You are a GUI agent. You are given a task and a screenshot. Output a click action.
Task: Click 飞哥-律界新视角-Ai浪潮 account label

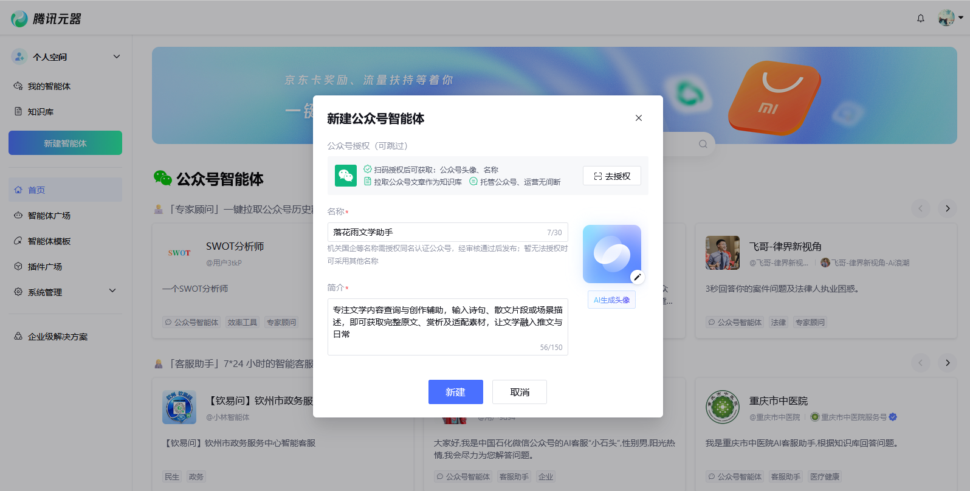[x=865, y=263]
